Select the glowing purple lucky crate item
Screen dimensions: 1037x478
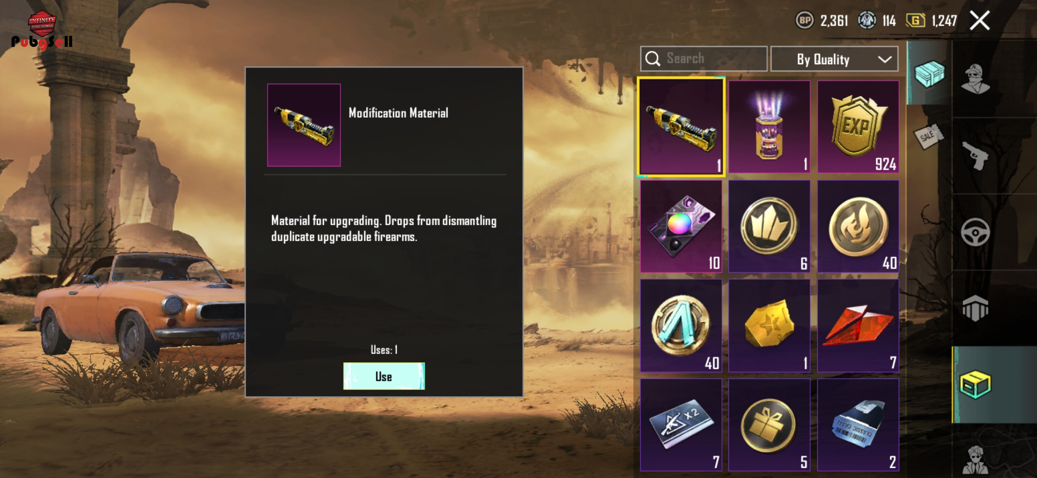point(769,127)
